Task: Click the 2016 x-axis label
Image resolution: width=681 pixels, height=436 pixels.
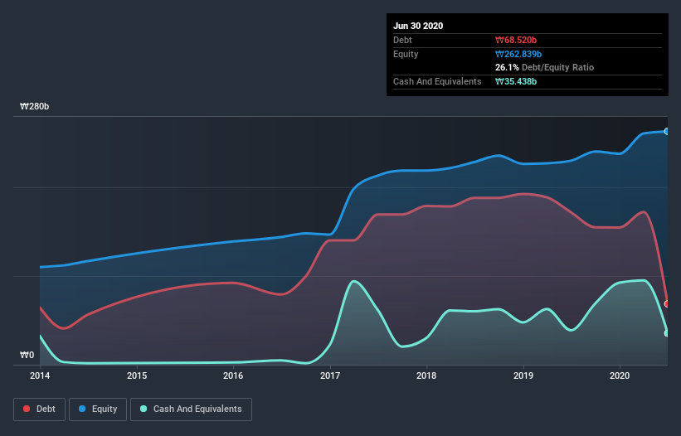Action: click(233, 375)
